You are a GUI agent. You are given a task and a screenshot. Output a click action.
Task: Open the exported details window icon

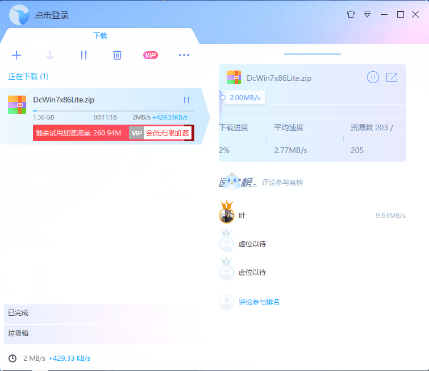(391, 77)
